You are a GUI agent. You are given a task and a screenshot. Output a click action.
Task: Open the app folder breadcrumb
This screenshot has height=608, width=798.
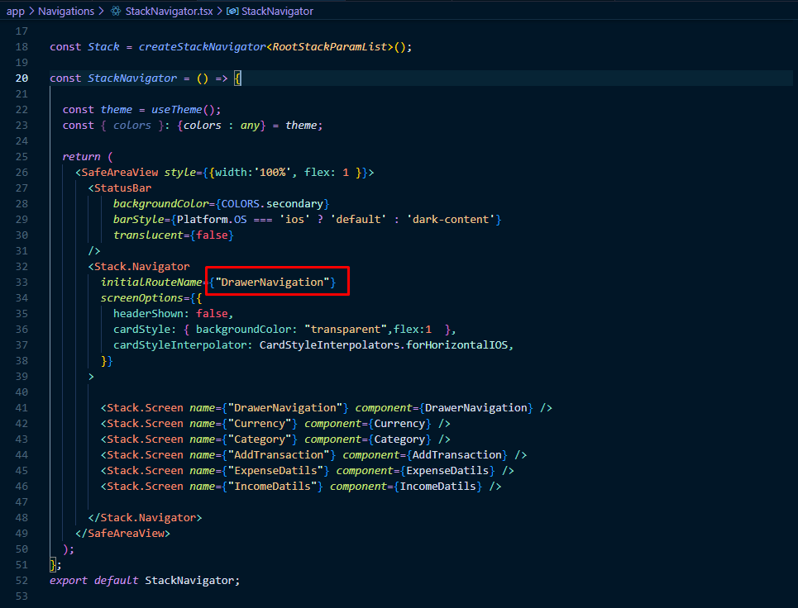pyautogui.click(x=15, y=12)
